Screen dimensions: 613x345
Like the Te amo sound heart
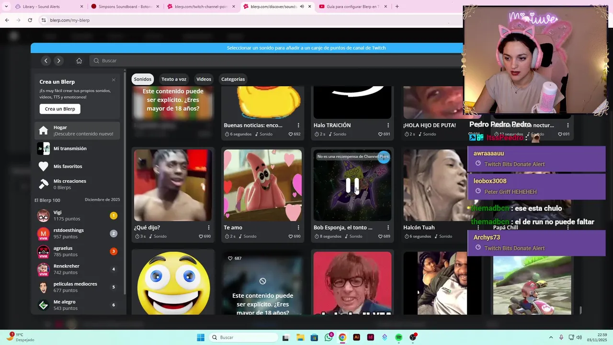tap(291, 236)
